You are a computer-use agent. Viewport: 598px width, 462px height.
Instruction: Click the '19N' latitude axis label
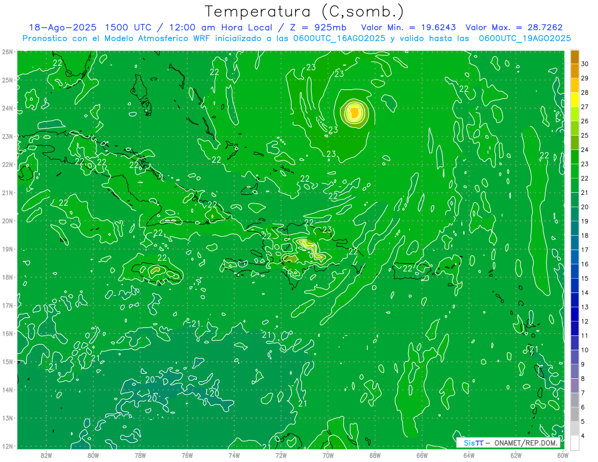tap(7, 249)
